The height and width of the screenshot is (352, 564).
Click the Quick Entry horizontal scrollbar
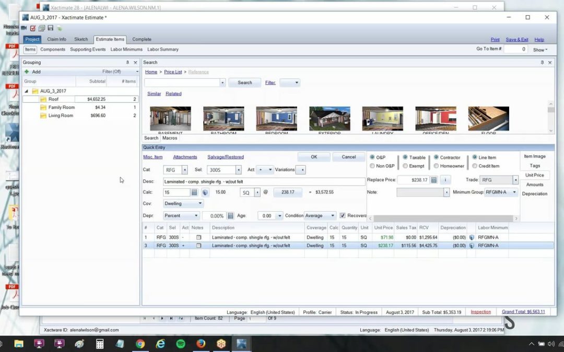point(443,219)
